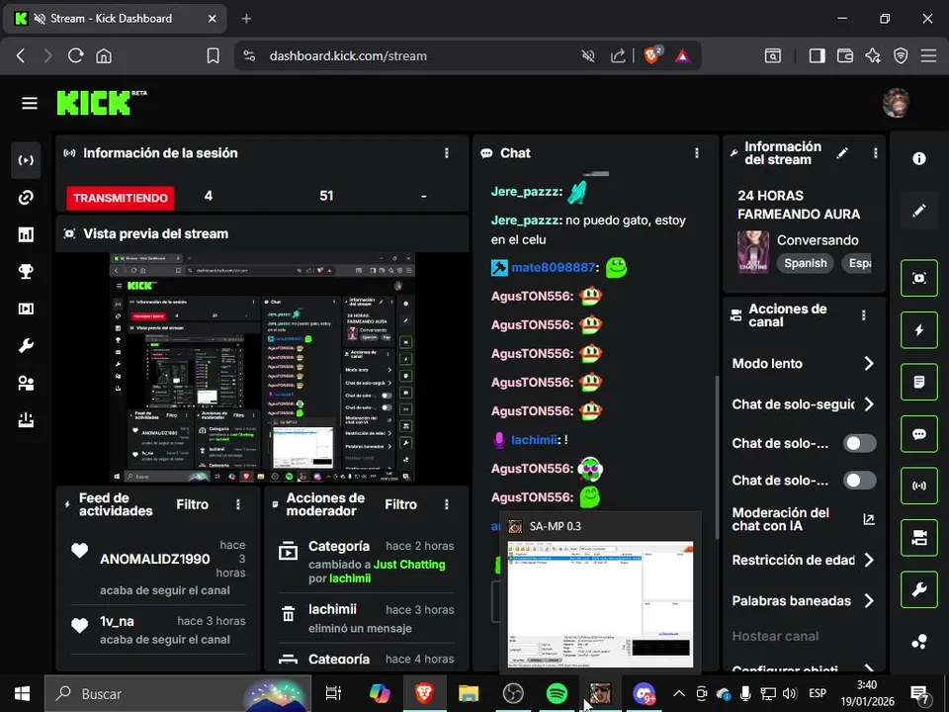Viewport: 949px width, 712px height.
Task: Click the pencil icon in right rail
Action: [x=918, y=210]
